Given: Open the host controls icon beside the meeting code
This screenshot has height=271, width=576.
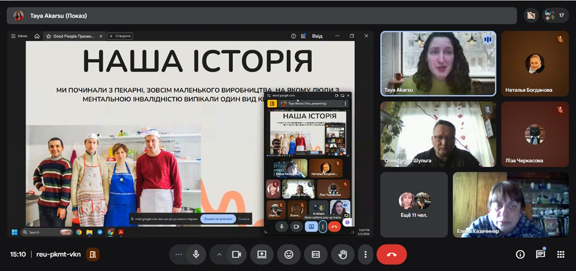Looking at the screenshot, I should pyautogui.click(x=92, y=254).
